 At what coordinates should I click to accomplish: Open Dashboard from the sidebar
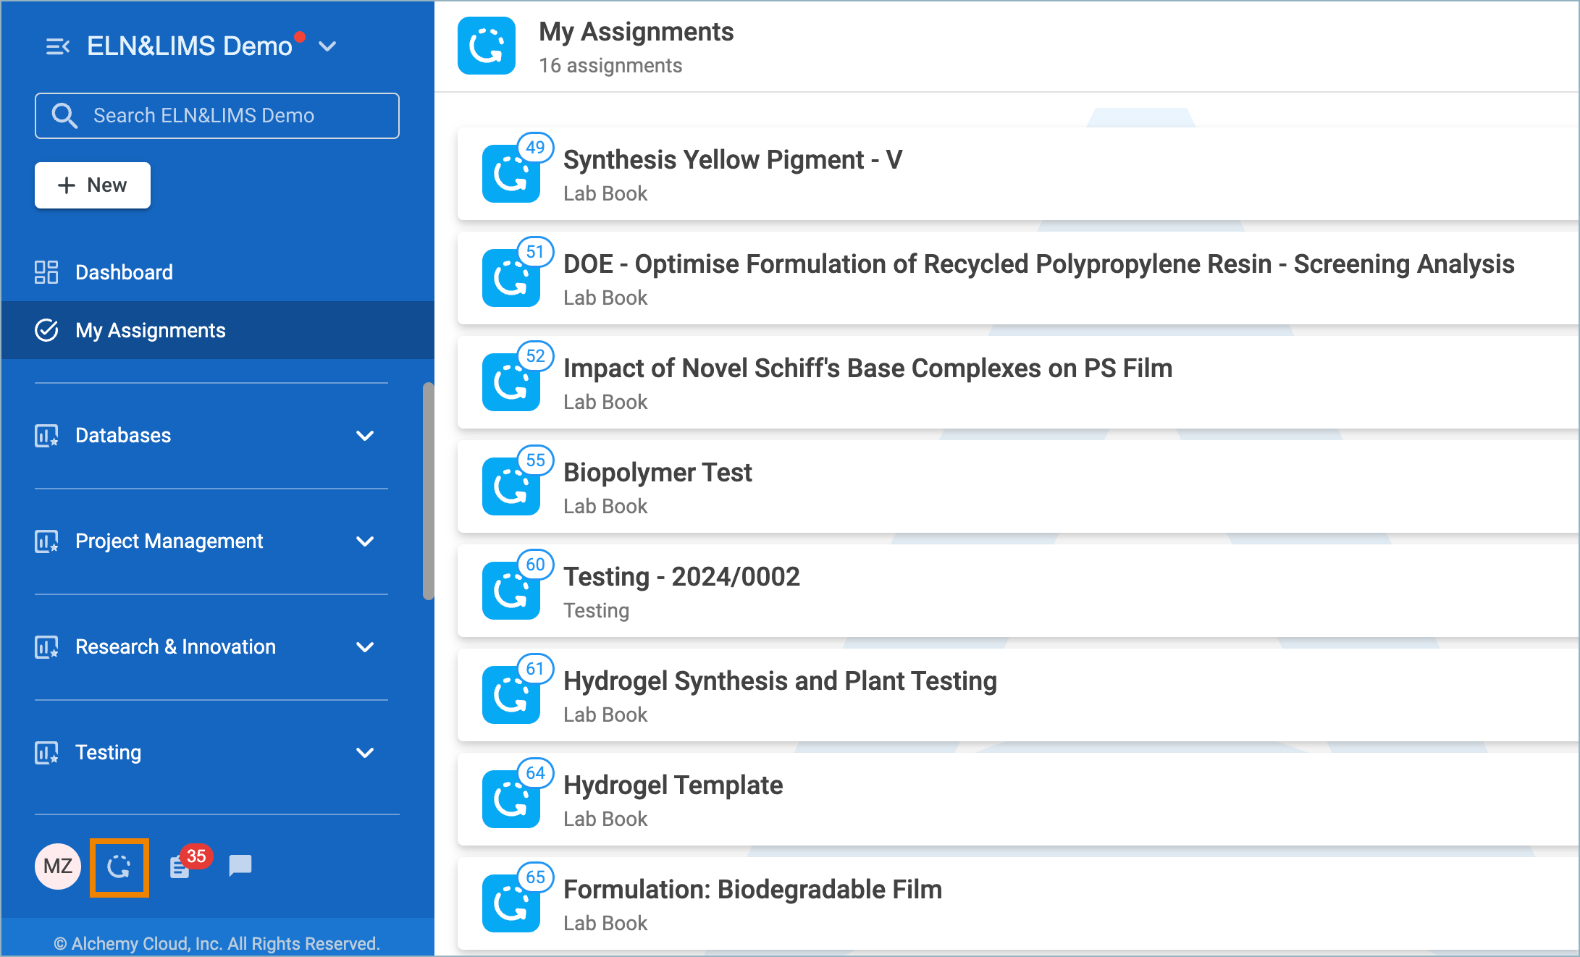click(x=218, y=272)
